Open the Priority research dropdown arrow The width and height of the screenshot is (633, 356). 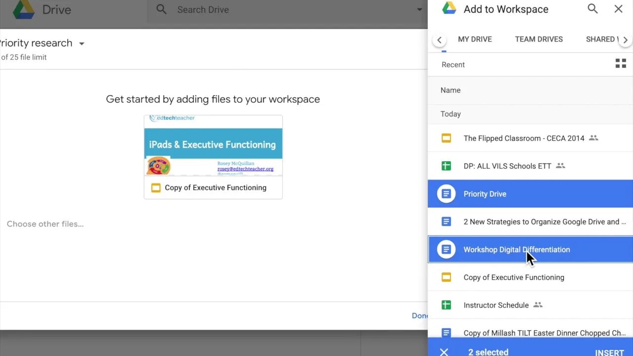[x=82, y=44]
